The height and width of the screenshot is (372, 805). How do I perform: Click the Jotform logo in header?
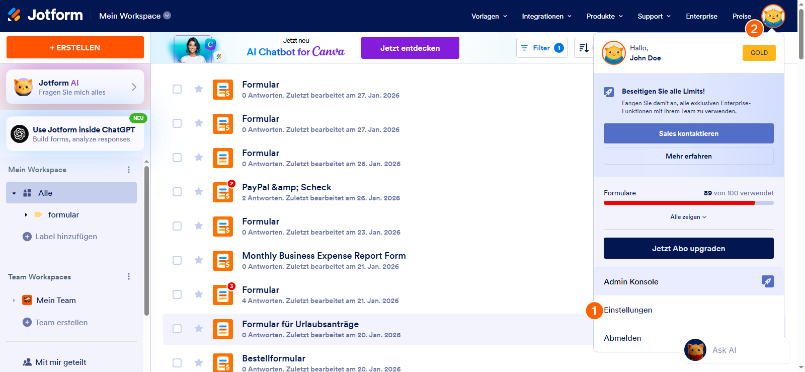[45, 16]
